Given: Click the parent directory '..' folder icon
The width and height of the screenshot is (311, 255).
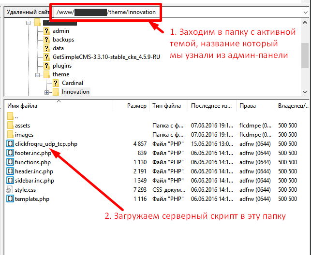Looking at the screenshot, I should pos(10,116).
